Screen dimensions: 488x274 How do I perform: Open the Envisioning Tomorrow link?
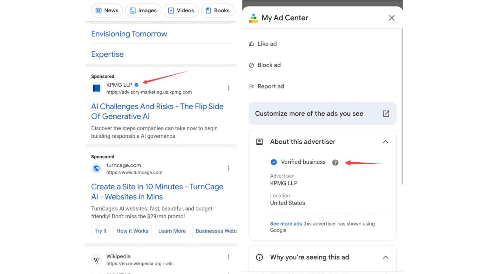click(129, 34)
